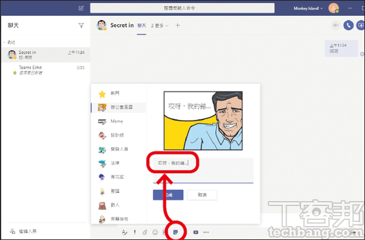
Task: Start an audio call with phone icon
Action: pyautogui.click(x=348, y=26)
